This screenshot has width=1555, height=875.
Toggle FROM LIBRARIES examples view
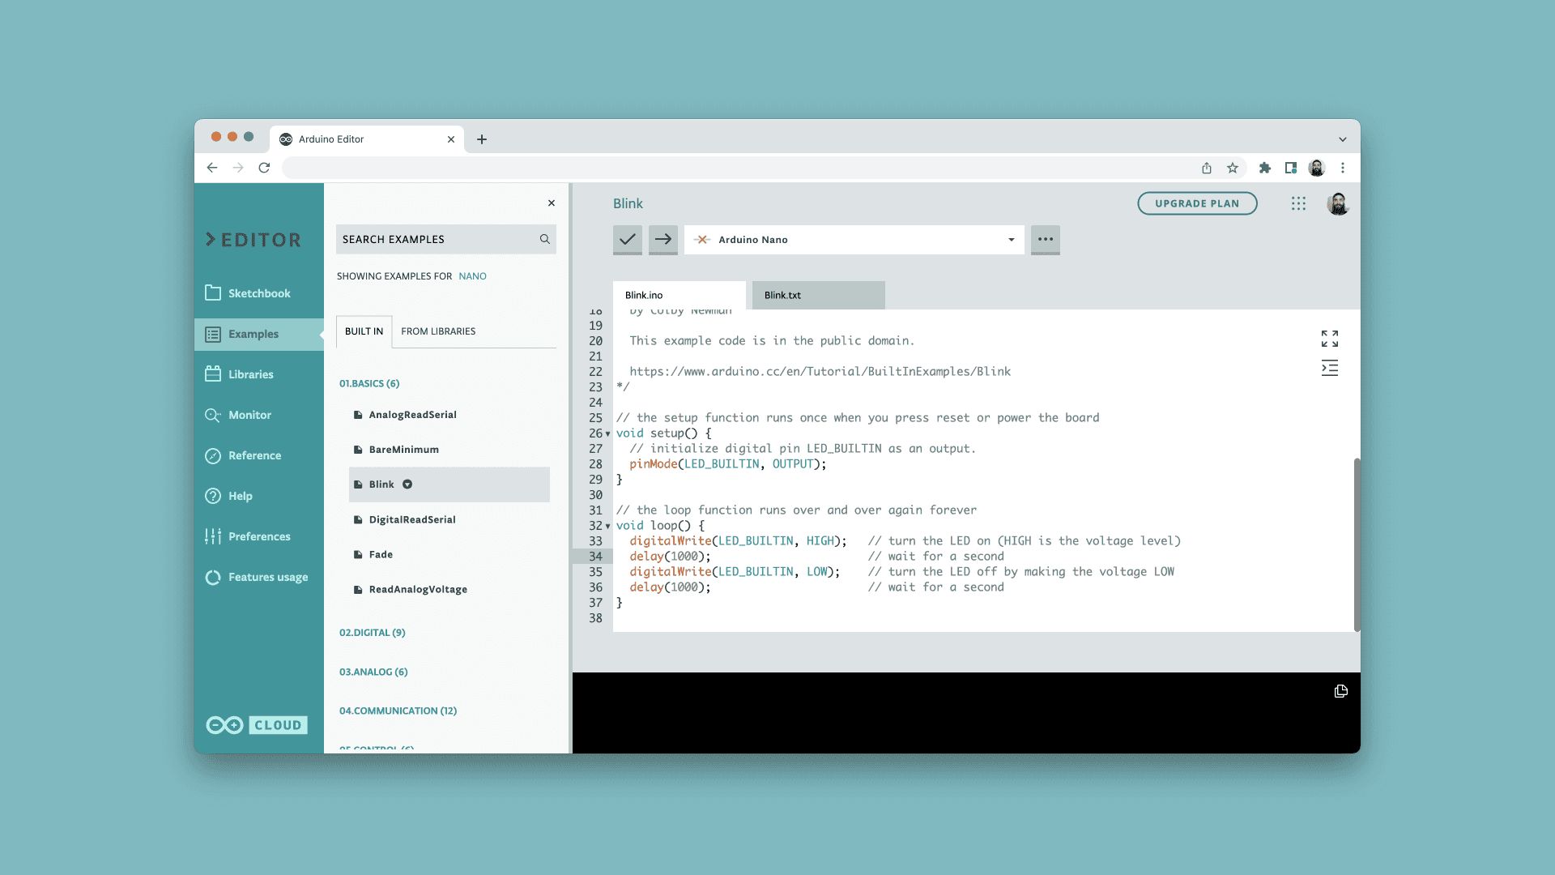[439, 330]
